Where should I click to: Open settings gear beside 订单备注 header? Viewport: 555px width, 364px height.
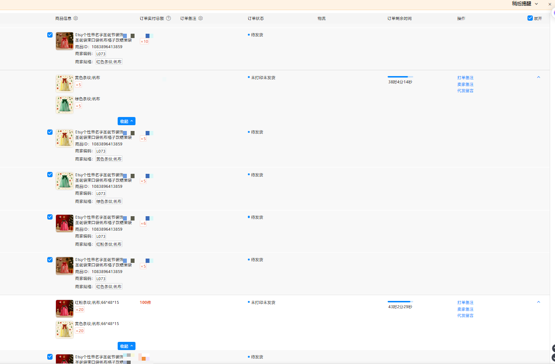coord(201,18)
